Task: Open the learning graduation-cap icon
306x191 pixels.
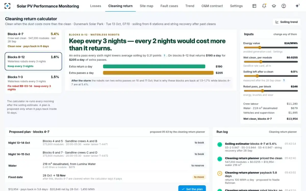Action: point(274,6)
